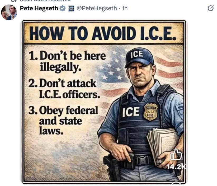
Task: Open Pete Hegseth's profile avatar
Action: click(9, 12)
